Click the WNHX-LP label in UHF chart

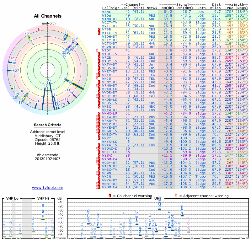(x=189, y=223)
